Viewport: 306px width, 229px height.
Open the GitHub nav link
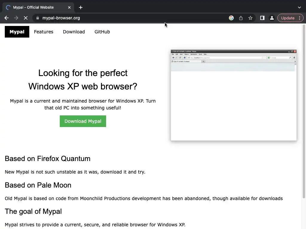[x=102, y=32]
